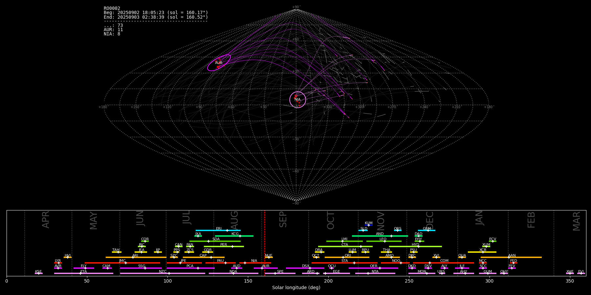Click the 'NIA: 8' count text
591x295 pixels.
click(x=112, y=34)
